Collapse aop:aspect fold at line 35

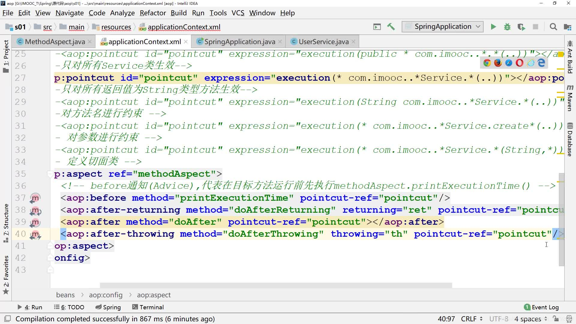point(50,174)
